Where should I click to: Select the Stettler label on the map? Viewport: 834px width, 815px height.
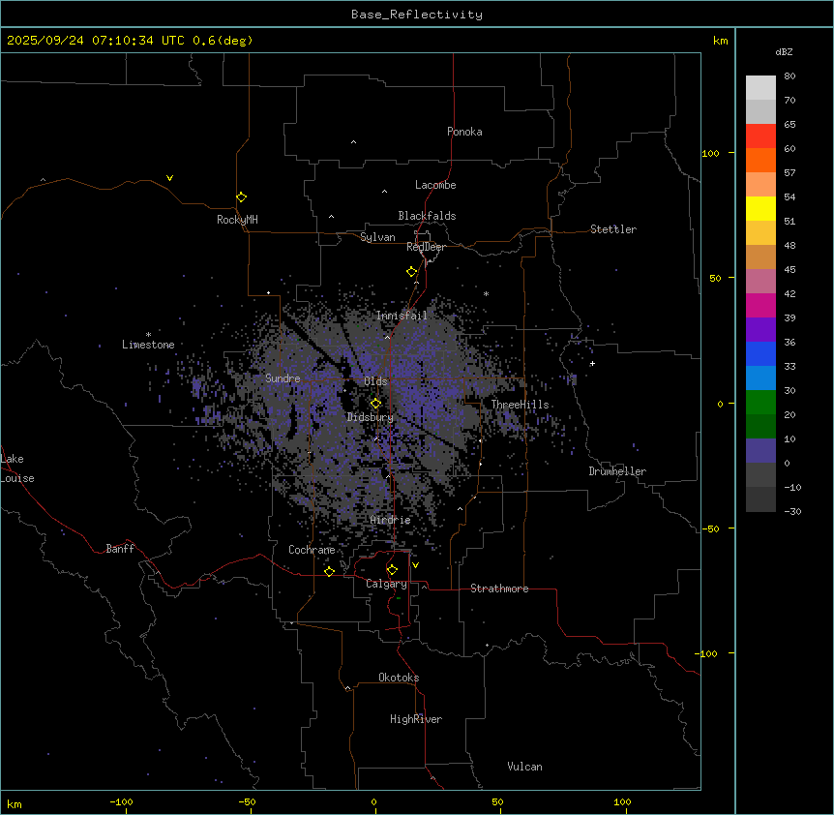[x=613, y=229]
